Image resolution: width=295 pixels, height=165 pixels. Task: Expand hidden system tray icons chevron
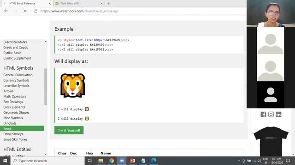click(x=239, y=161)
